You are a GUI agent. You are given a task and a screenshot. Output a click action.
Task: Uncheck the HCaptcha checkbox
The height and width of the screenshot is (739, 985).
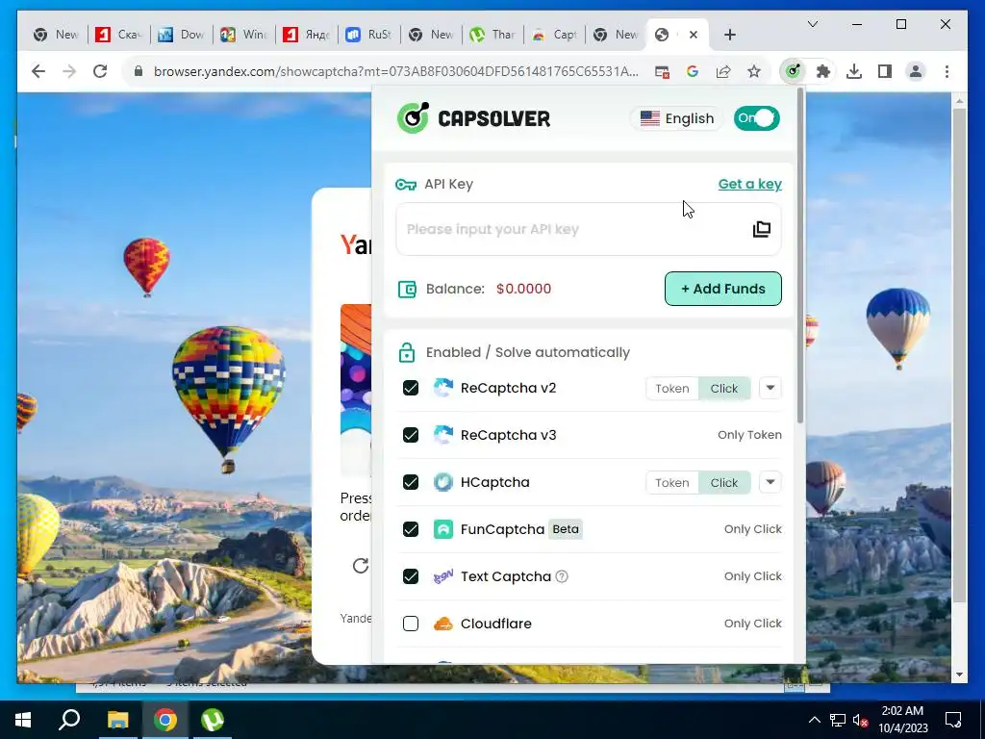click(410, 482)
